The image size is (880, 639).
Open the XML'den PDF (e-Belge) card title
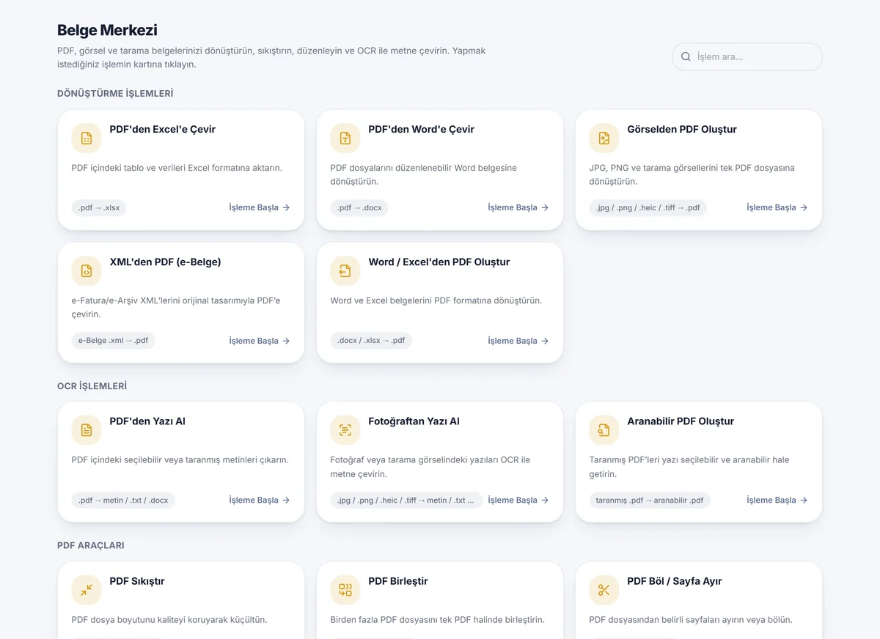tap(165, 262)
